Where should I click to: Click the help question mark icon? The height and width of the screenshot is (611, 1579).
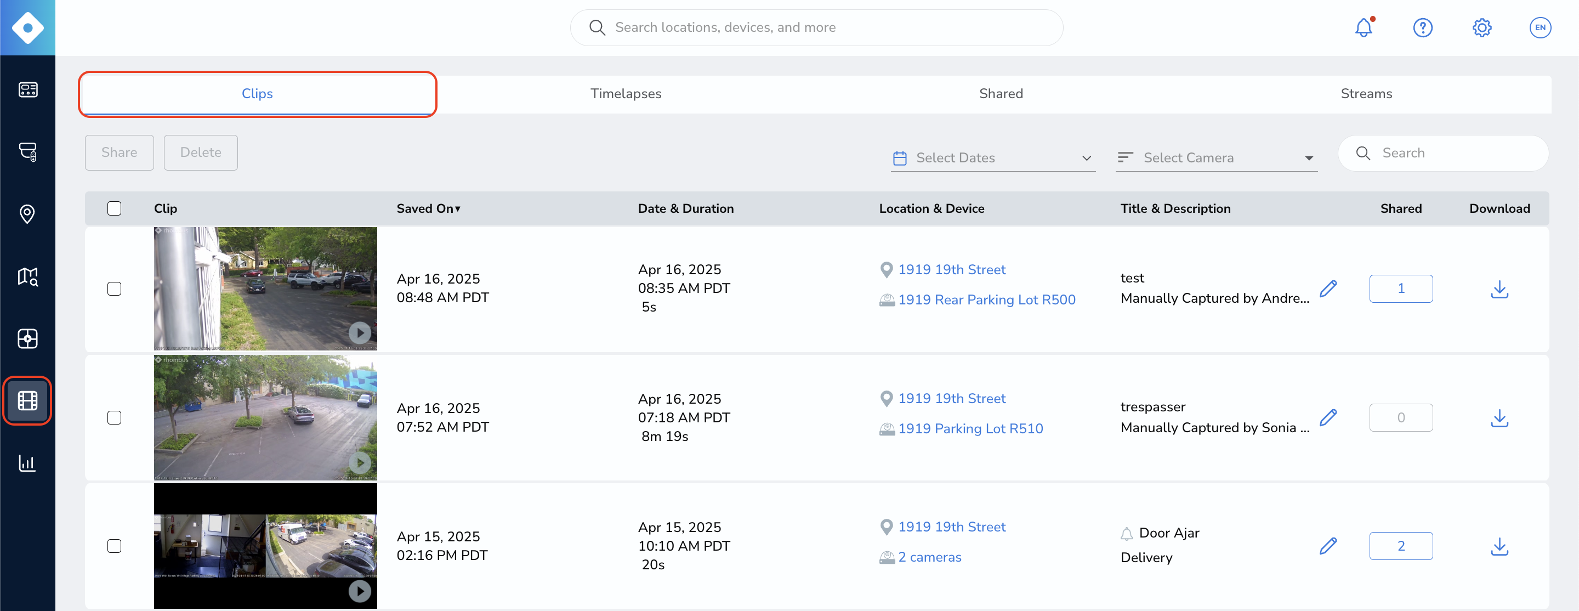coord(1422,27)
